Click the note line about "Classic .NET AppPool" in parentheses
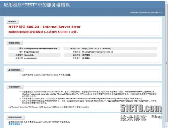This screenshot has width=169, height=130. coord(49,107)
